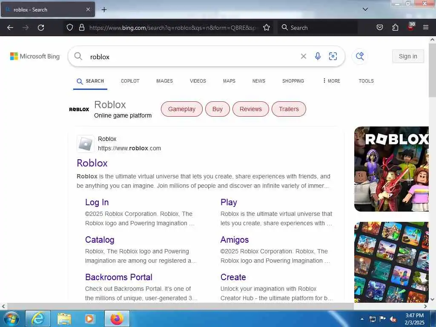
Task: Open the Play sitelink
Action: pos(229,202)
